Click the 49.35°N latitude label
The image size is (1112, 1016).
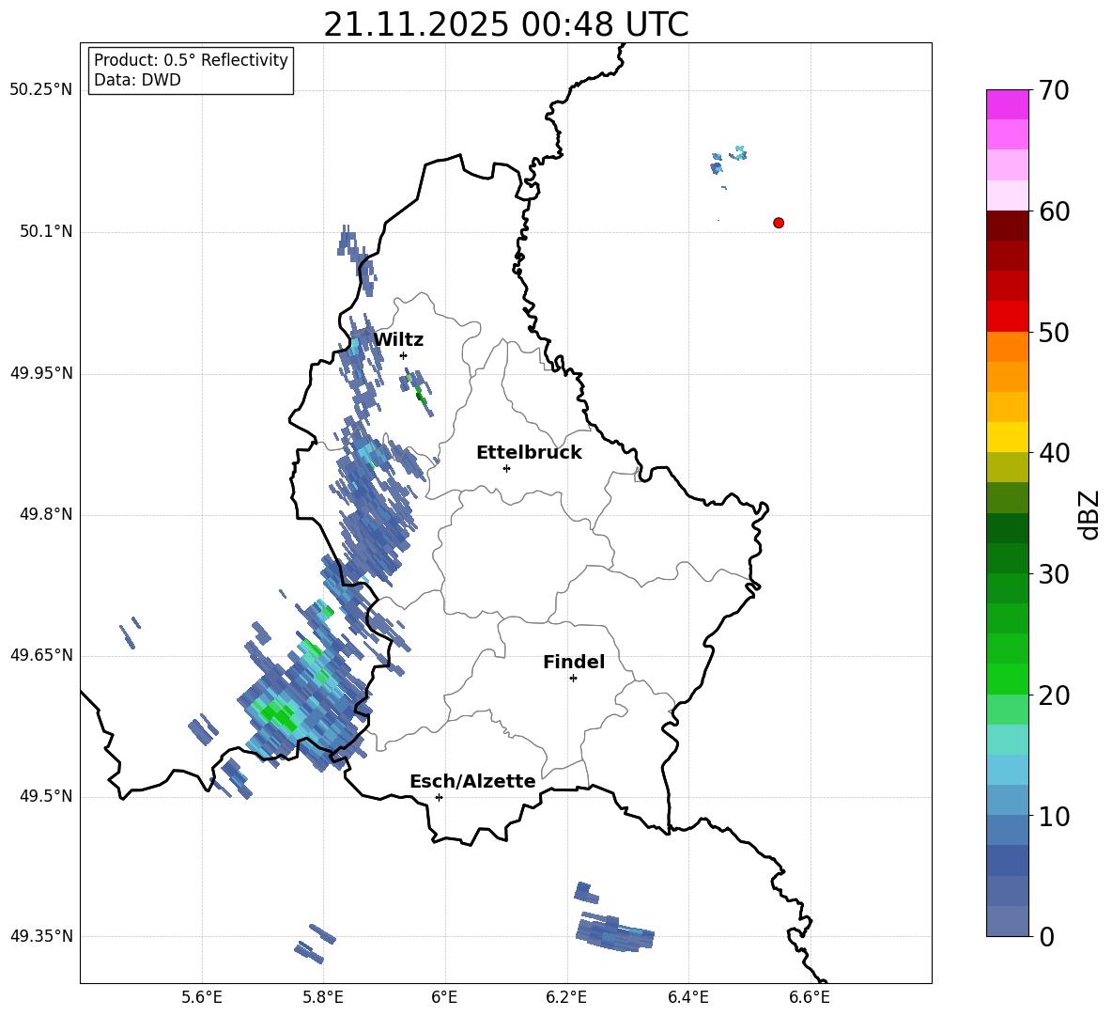point(41,936)
